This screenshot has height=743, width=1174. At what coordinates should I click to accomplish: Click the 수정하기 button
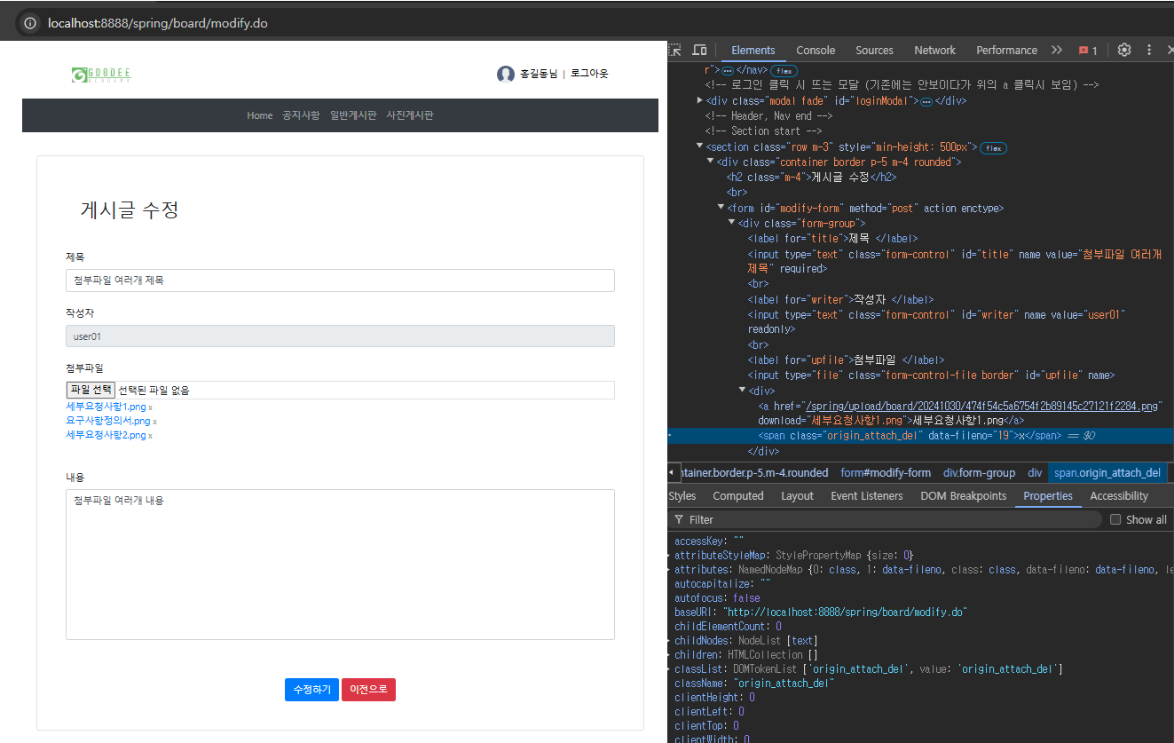pos(311,690)
